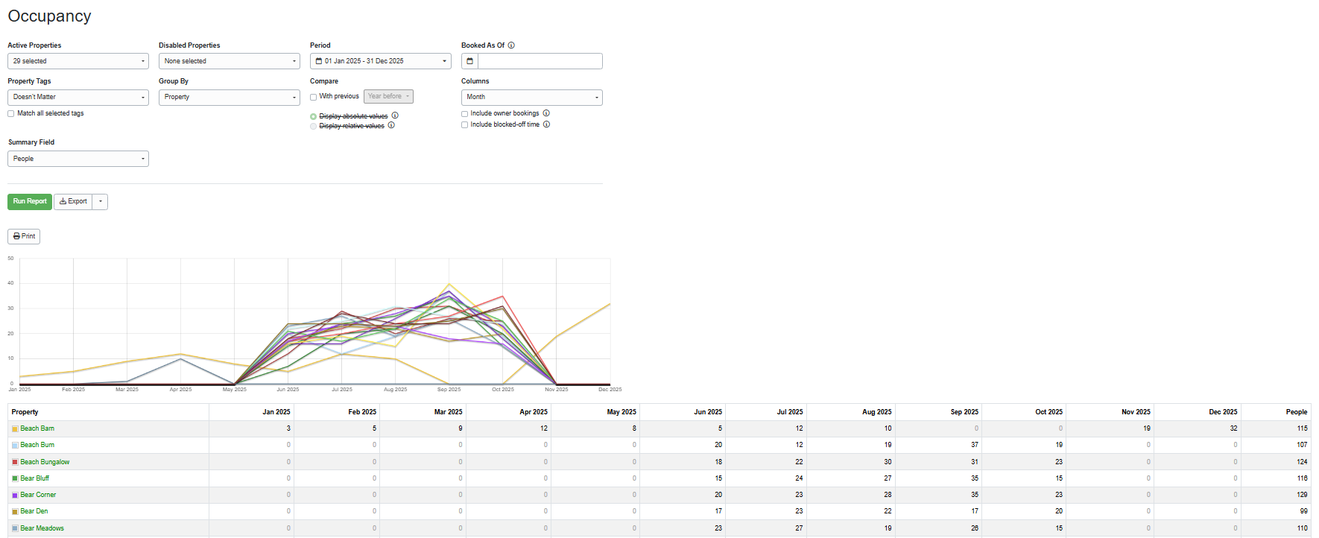Image resolution: width=1319 pixels, height=538 pixels.
Task: Click Beach Bum Sep 2025 value 37
Action: click(x=975, y=445)
